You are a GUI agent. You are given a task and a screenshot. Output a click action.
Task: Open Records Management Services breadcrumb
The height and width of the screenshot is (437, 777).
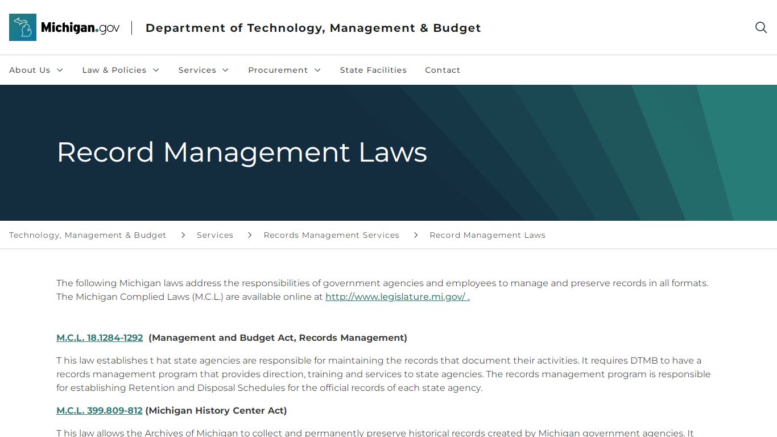[x=332, y=235]
